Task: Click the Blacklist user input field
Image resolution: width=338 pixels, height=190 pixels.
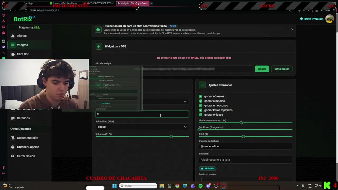Action: pyautogui.click(x=246, y=160)
